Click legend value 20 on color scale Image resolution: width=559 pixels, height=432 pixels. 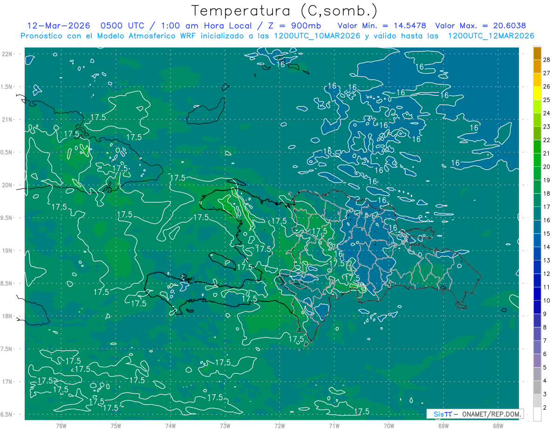tap(547, 167)
